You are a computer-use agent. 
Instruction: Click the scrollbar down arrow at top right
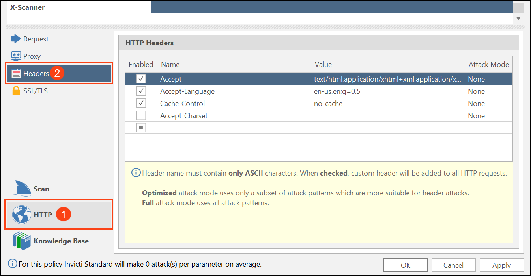click(x=518, y=18)
